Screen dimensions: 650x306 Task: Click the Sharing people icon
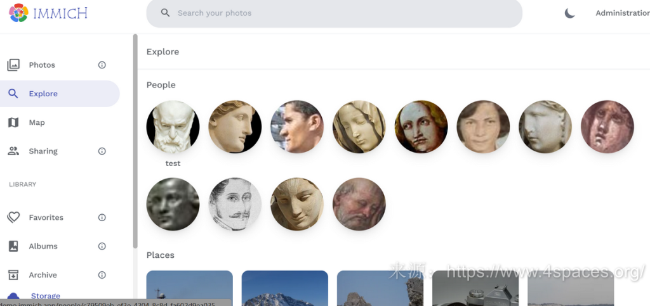tap(13, 151)
